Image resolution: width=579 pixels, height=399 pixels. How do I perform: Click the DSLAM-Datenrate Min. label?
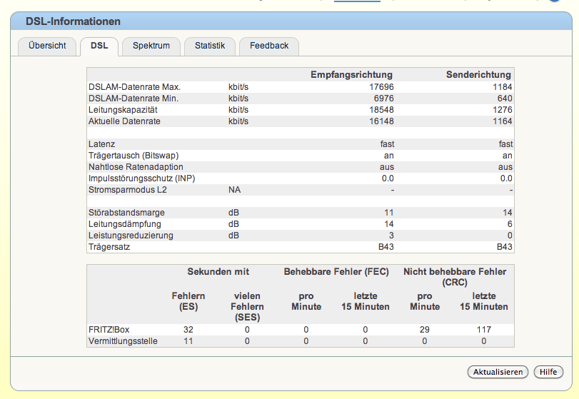click(x=134, y=99)
